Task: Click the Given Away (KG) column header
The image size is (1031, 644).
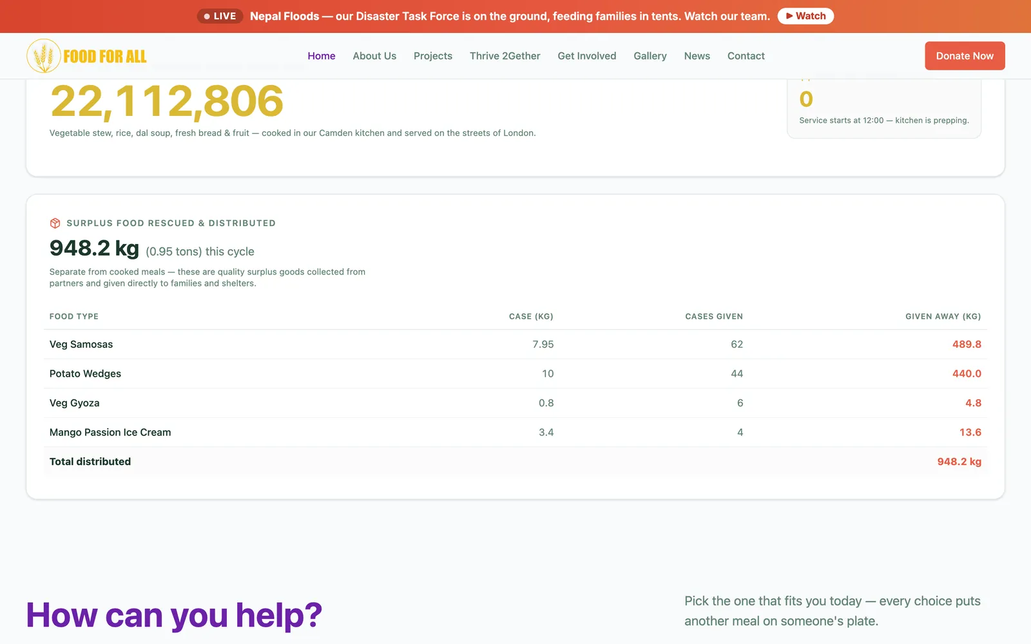Action: (943, 316)
